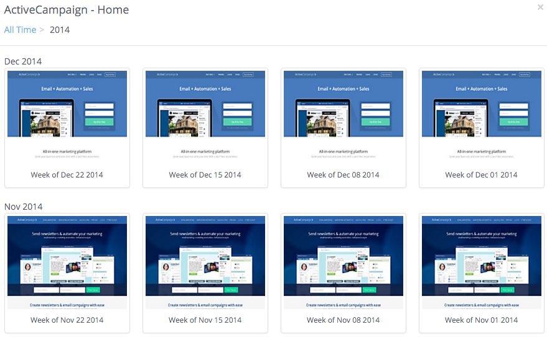The image size is (547, 337).
Task: Open Week of Dec 01 2014 thumbnail
Action: pyautogui.click(x=482, y=115)
